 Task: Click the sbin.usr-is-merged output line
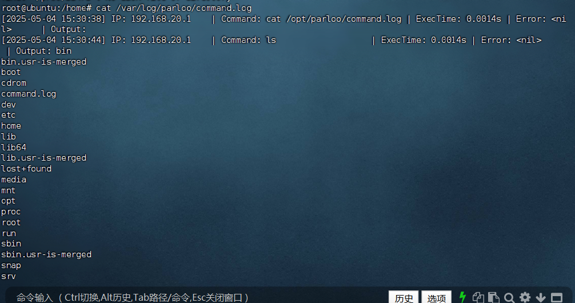[x=46, y=254]
